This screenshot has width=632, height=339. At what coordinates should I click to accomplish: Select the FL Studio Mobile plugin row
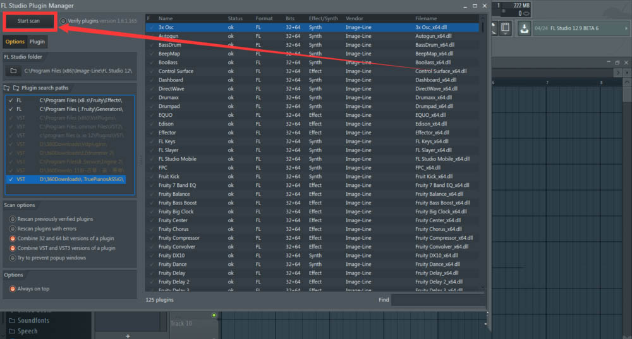[x=312, y=159]
